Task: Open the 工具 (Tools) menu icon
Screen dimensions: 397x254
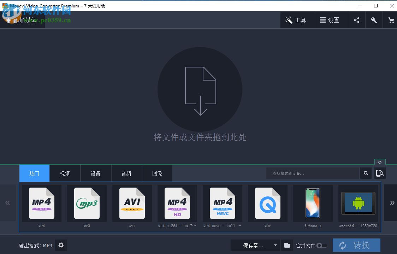Action: tap(297, 20)
